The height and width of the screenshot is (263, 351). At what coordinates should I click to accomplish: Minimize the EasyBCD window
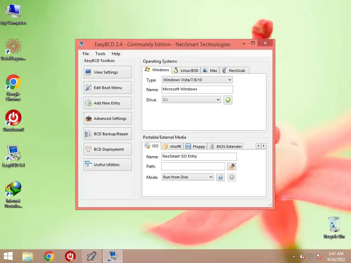click(244, 43)
